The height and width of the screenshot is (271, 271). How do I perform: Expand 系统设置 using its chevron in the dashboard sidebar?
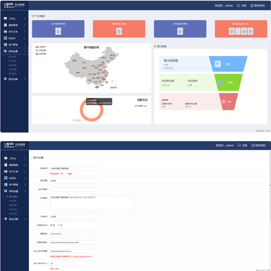25,51
